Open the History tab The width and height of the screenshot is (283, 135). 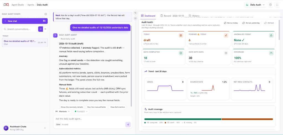[194, 16]
